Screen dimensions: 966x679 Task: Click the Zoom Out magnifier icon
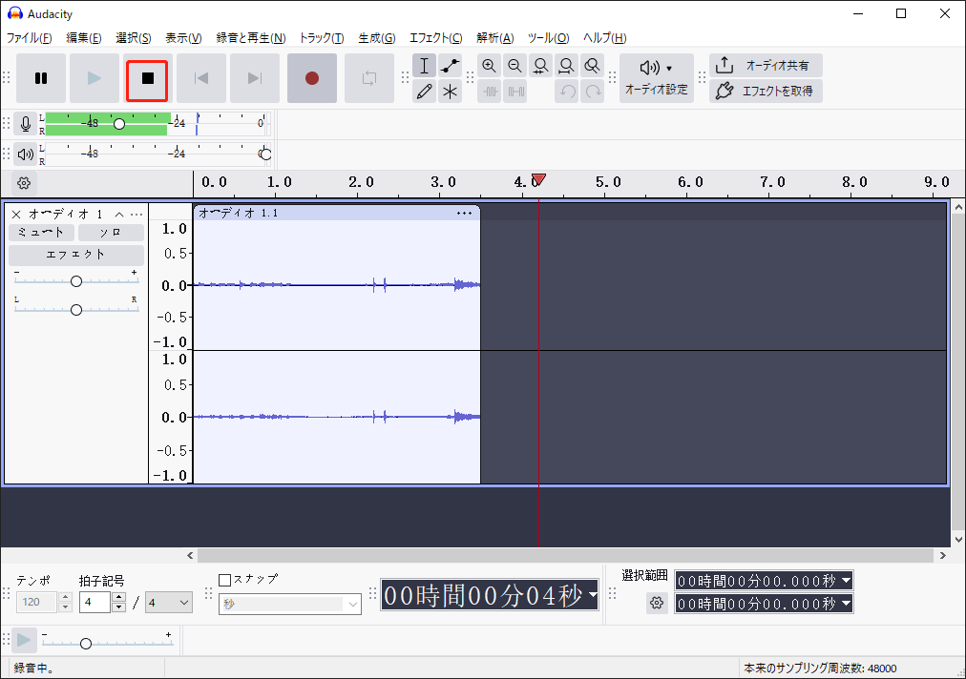pos(514,66)
